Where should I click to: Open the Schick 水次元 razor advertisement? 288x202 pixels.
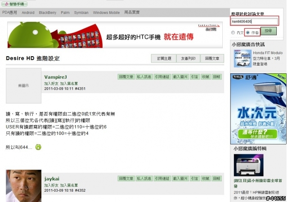(x=258, y=109)
